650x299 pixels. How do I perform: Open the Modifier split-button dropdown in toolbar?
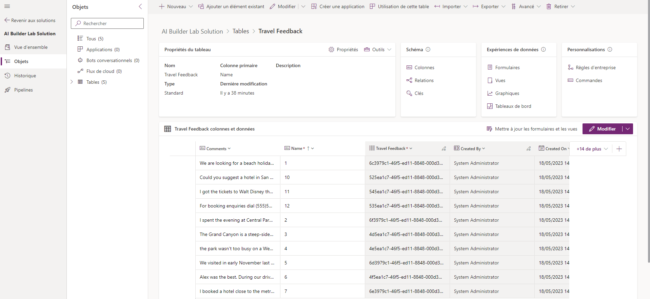[303, 6]
